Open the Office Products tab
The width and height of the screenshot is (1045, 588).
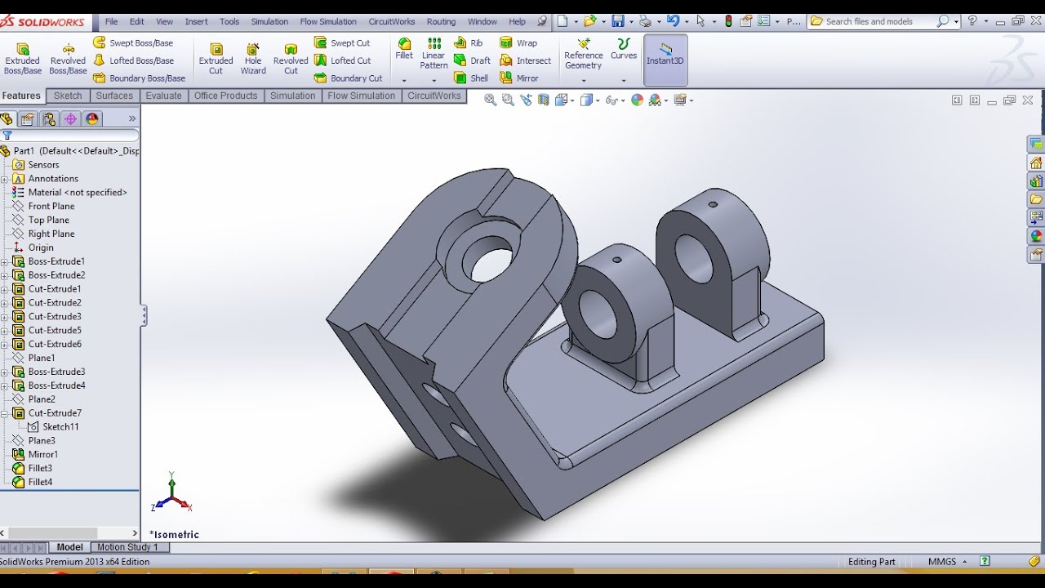(226, 96)
